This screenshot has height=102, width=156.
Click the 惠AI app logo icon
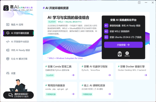pos(6,8)
